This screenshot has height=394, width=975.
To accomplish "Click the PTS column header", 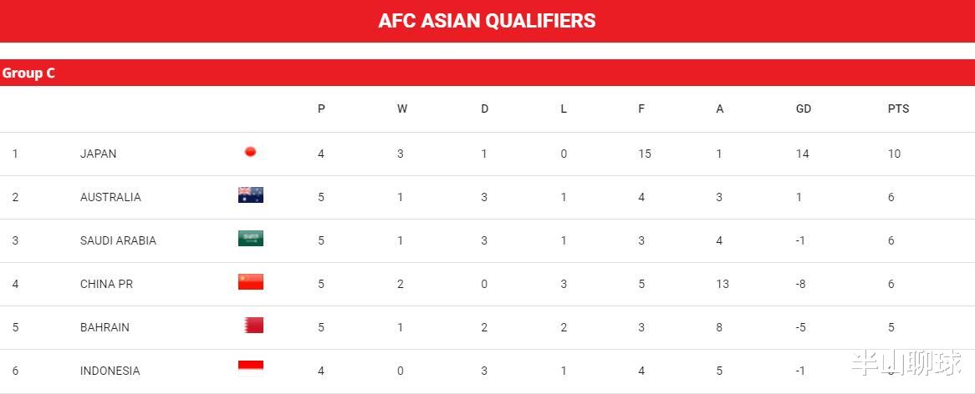I will 899,109.
